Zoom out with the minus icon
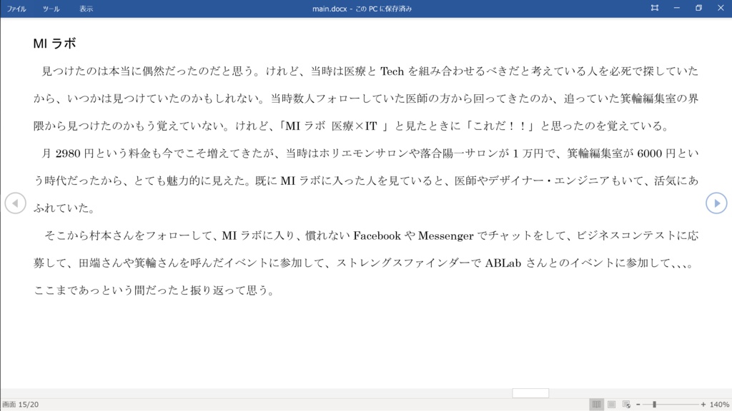732x411 pixels. pos(638,404)
